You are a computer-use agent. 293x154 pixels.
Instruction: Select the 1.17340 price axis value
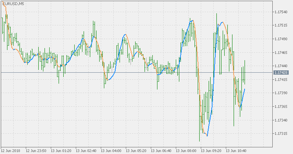point(281,120)
